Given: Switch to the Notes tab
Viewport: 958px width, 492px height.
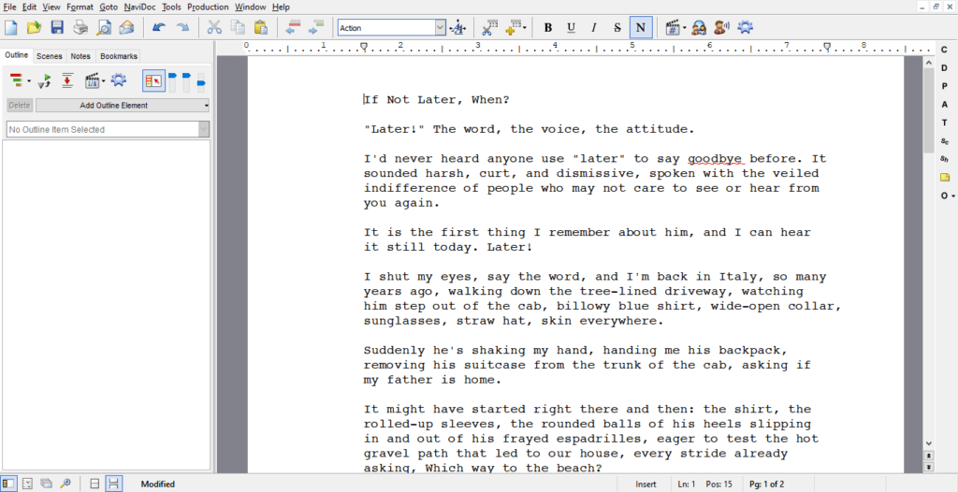Looking at the screenshot, I should (x=80, y=55).
